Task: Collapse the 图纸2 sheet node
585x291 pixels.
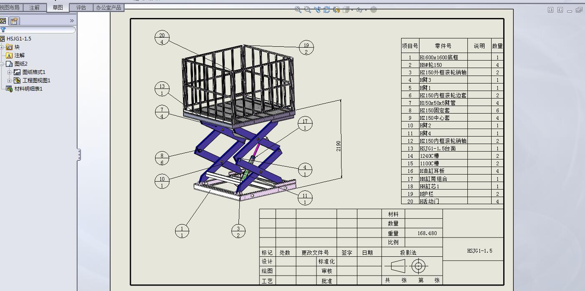Action: tap(2, 64)
